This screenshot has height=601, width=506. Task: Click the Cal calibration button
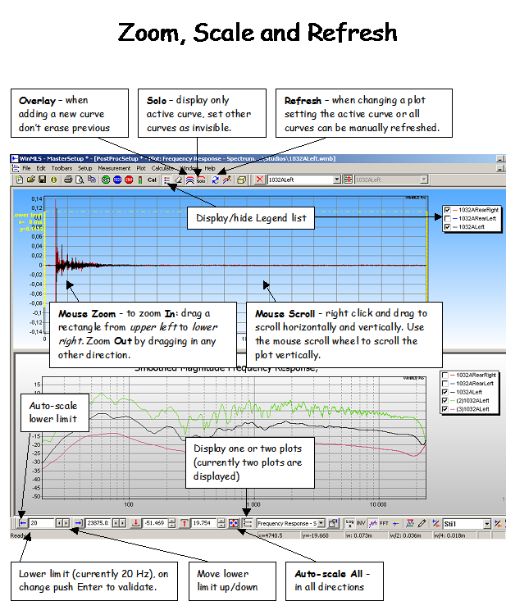(153, 180)
